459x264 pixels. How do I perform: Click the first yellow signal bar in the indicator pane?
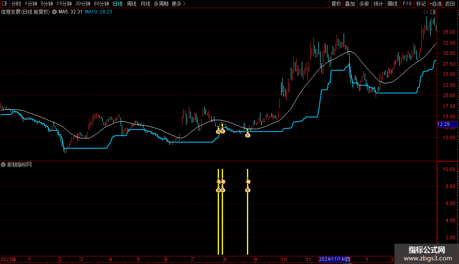pyautogui.click(x=219, y=212)
